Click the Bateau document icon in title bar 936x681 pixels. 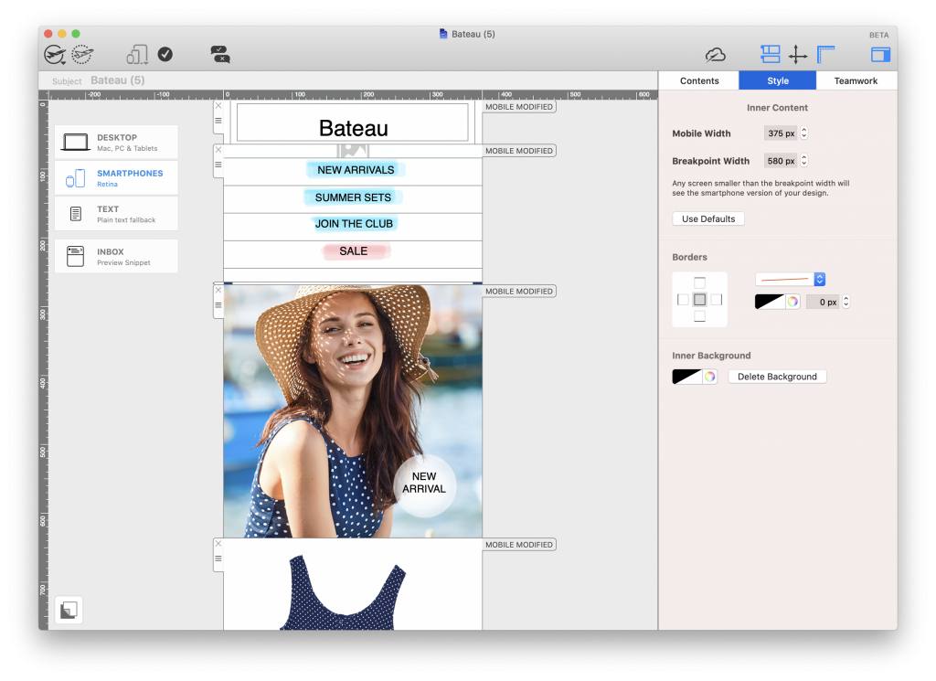pos(443,34)
